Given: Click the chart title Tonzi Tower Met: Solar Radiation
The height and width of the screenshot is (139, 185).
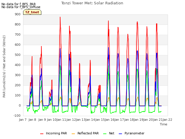Looking at the screenshot, I should (92, 3).
